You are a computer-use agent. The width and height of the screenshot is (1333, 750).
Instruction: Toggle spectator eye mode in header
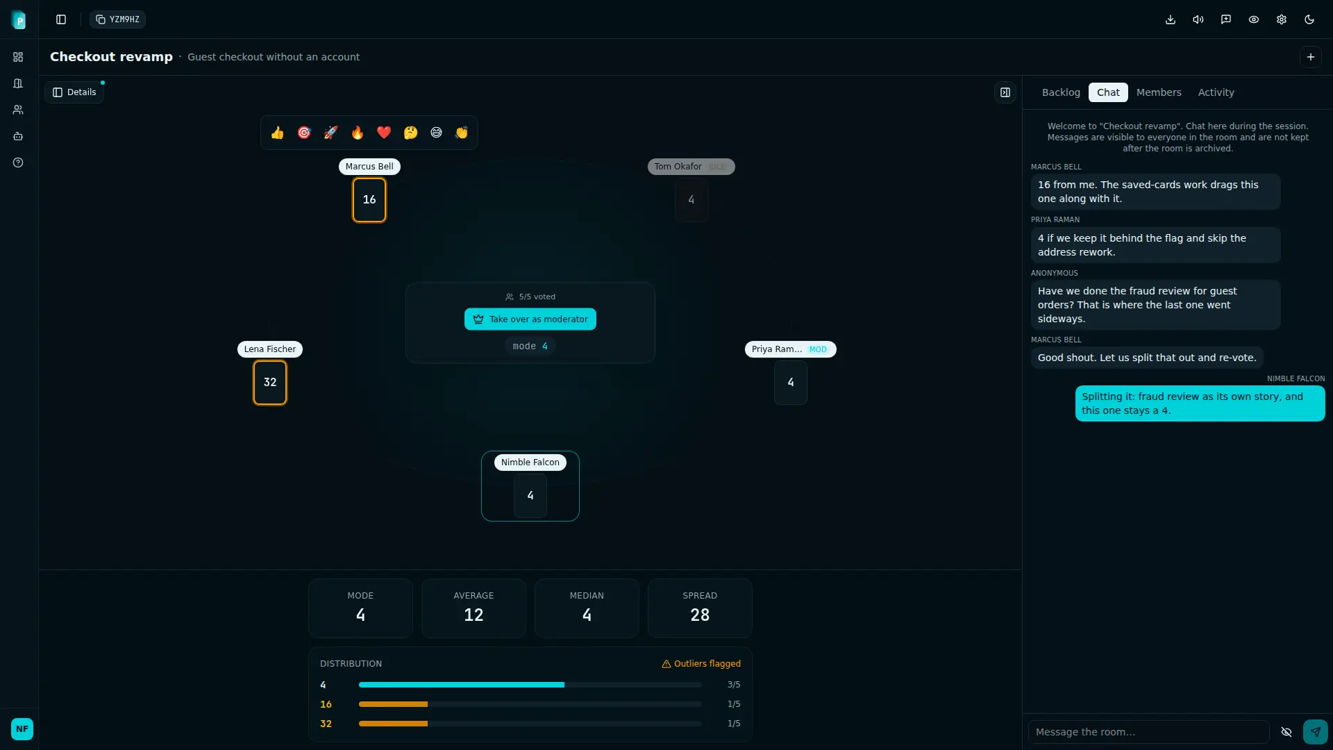1254,19
